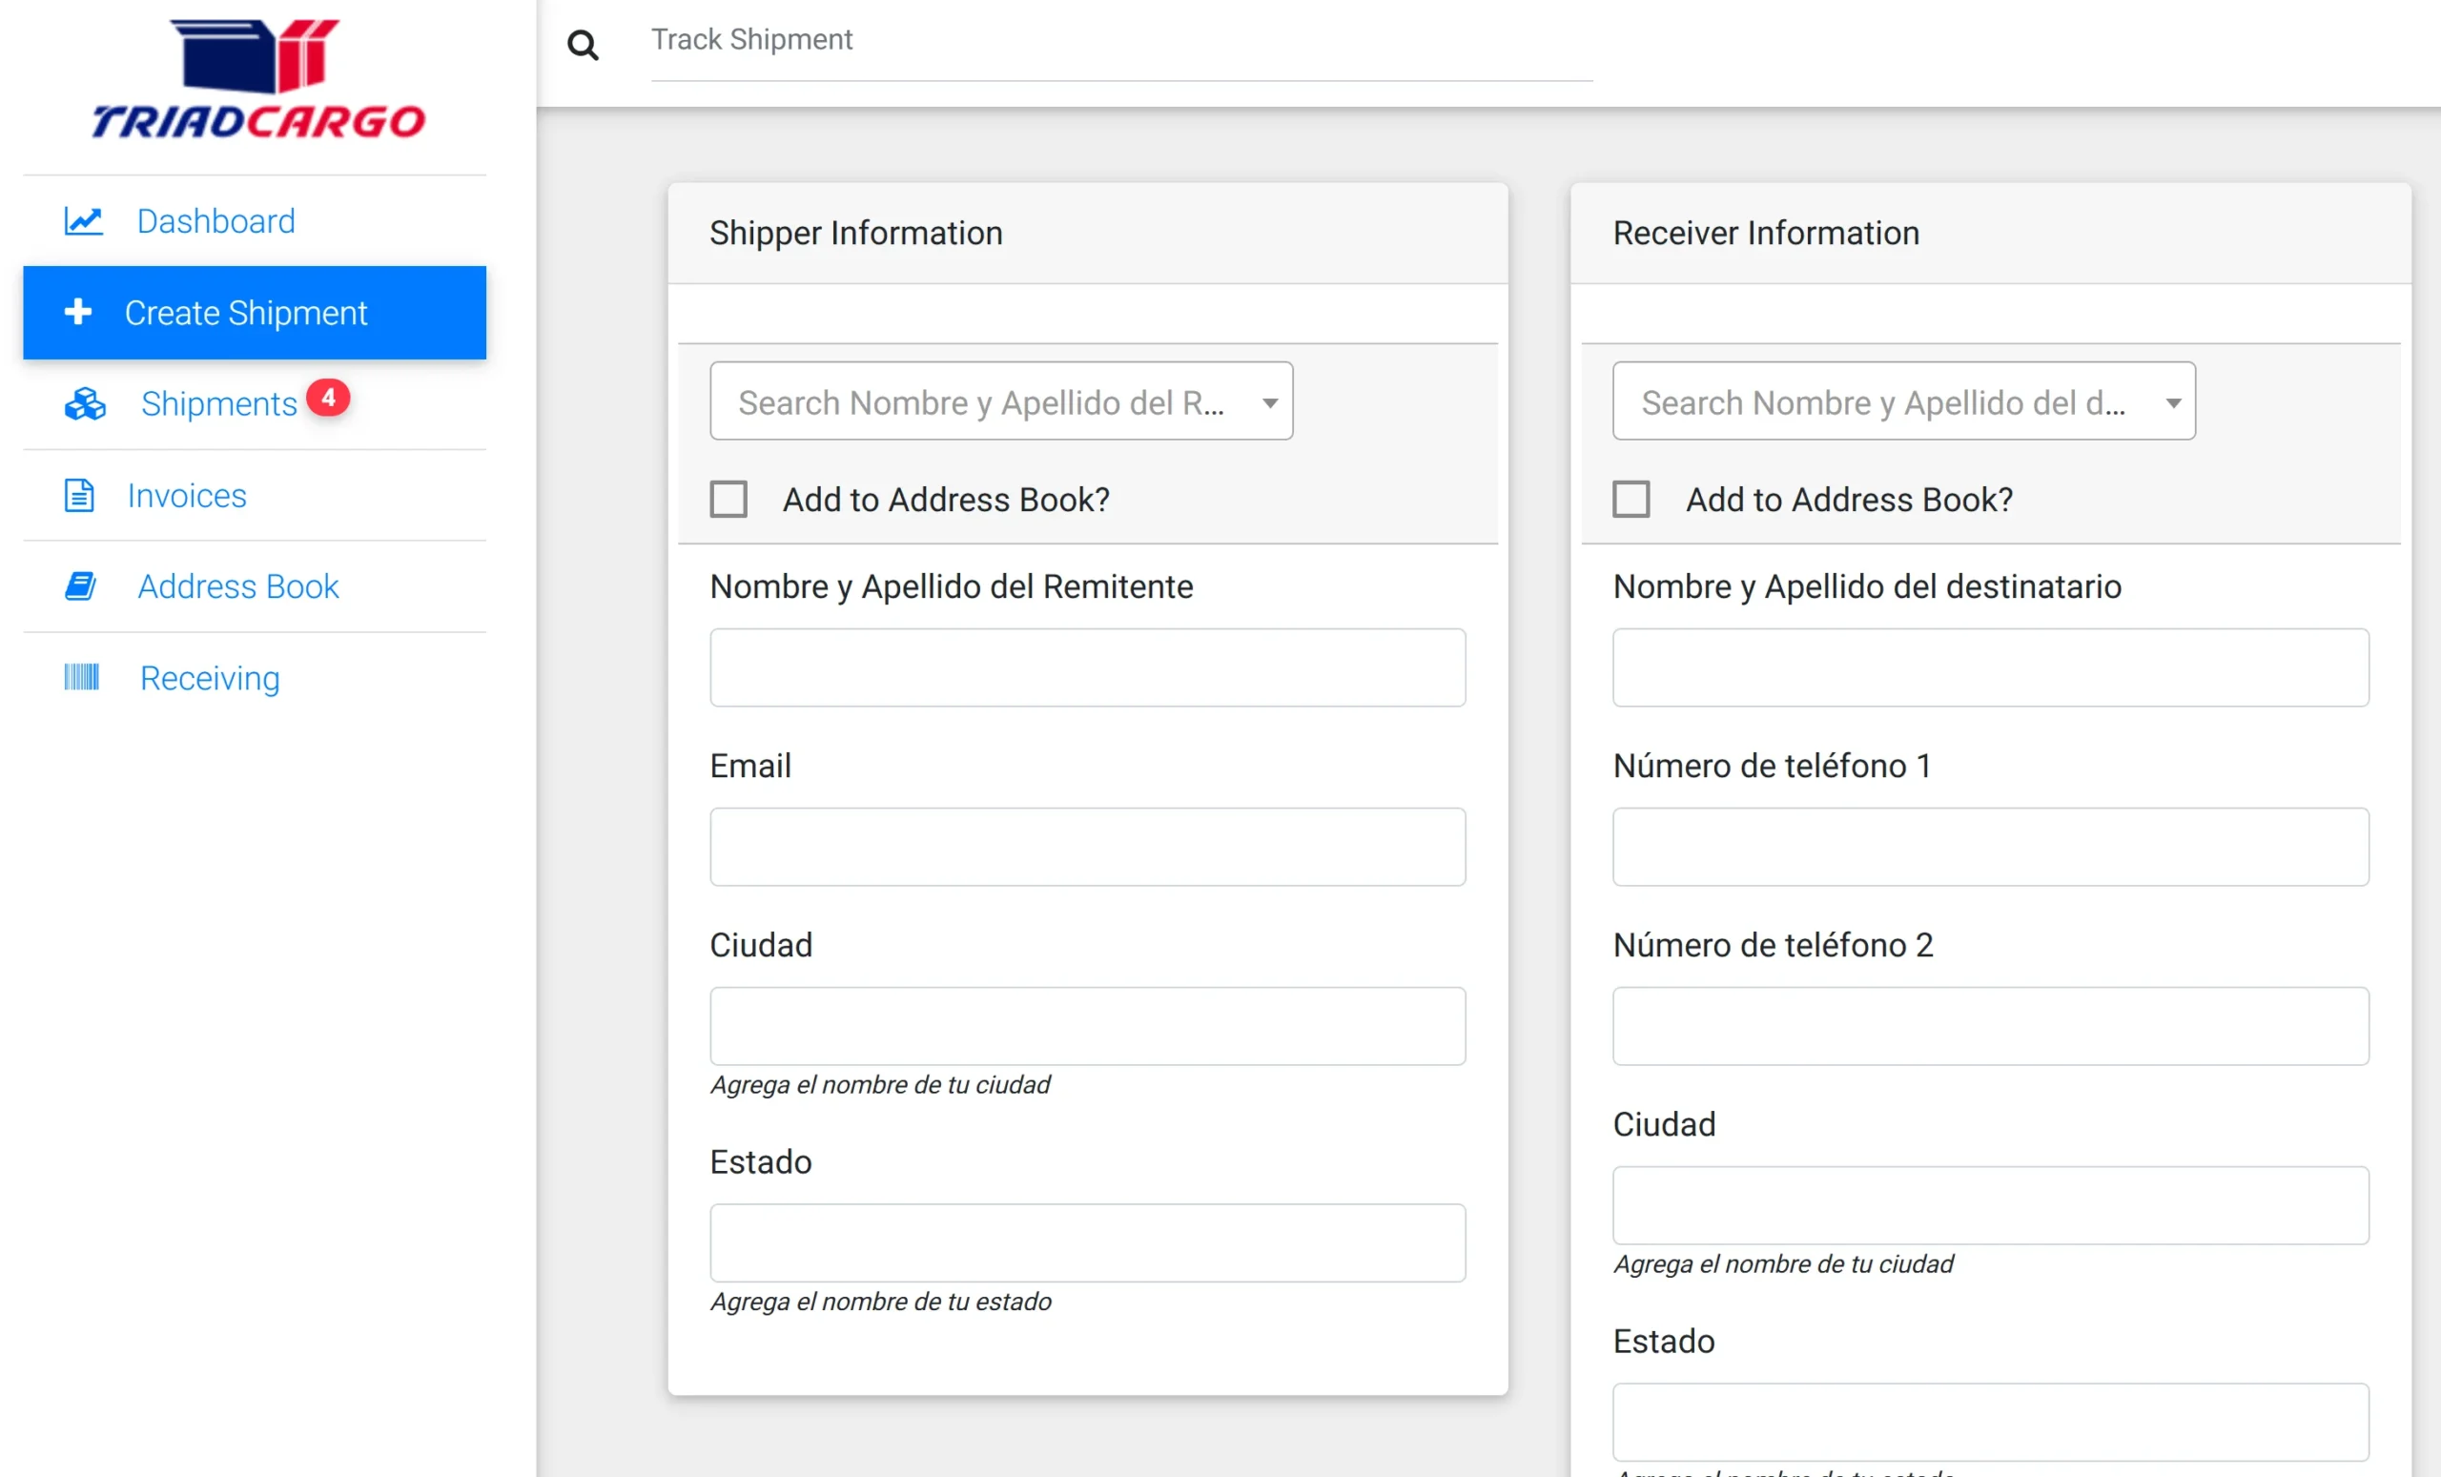The image size is (2441, 1477).
Task: Click the TriadCargo logo
Action: pos(256,79)
